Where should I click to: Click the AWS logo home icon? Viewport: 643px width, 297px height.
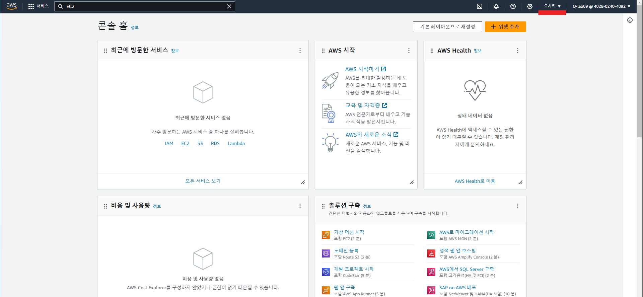tap(11, 6)
